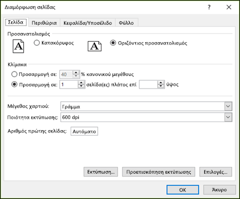Click the Μέγεθος χαρτιού label
Image resolution: width=240 pixels, height=199 pixels.
[x=28, y=107]
